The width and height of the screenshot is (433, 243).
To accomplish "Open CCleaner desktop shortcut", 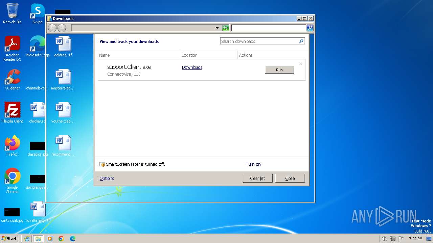I will pyautogui.click(x=12, y=80).
